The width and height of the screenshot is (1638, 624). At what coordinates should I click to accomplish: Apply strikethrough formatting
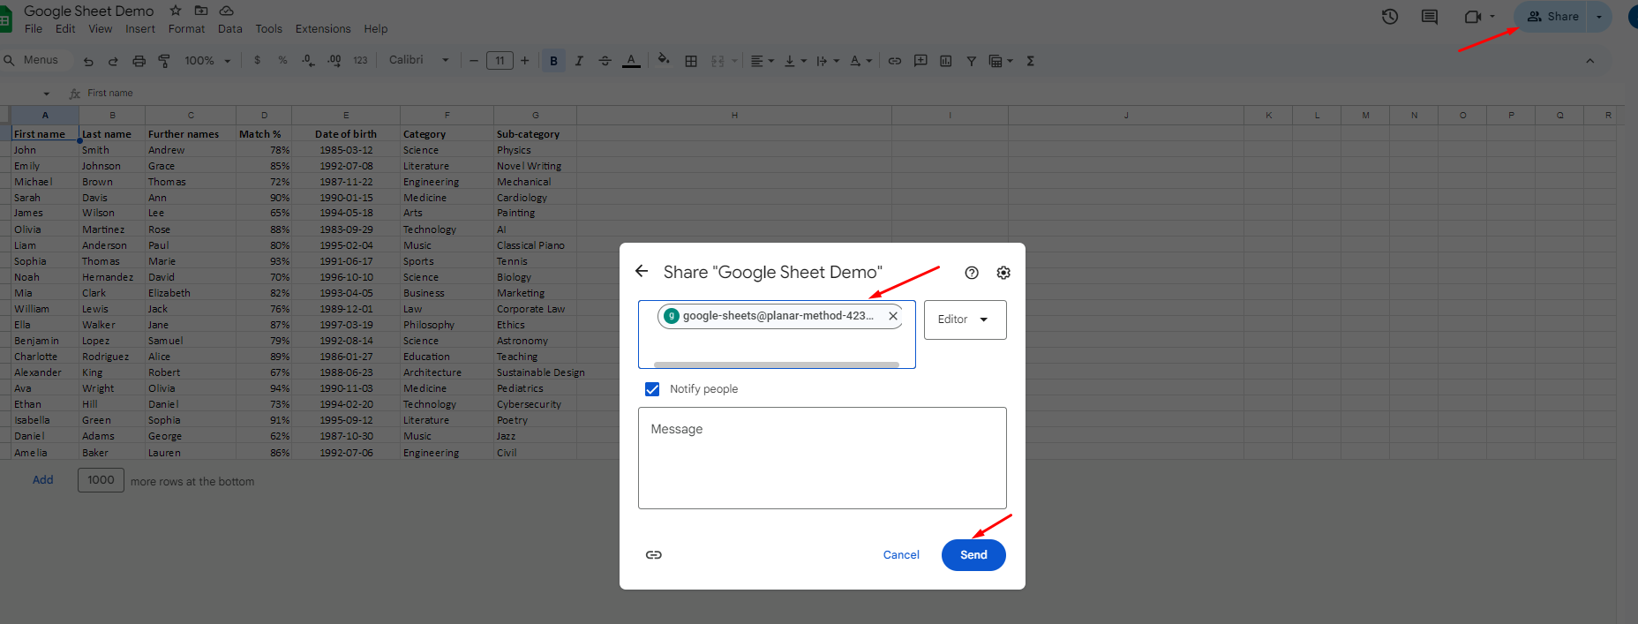click(605, 61)
